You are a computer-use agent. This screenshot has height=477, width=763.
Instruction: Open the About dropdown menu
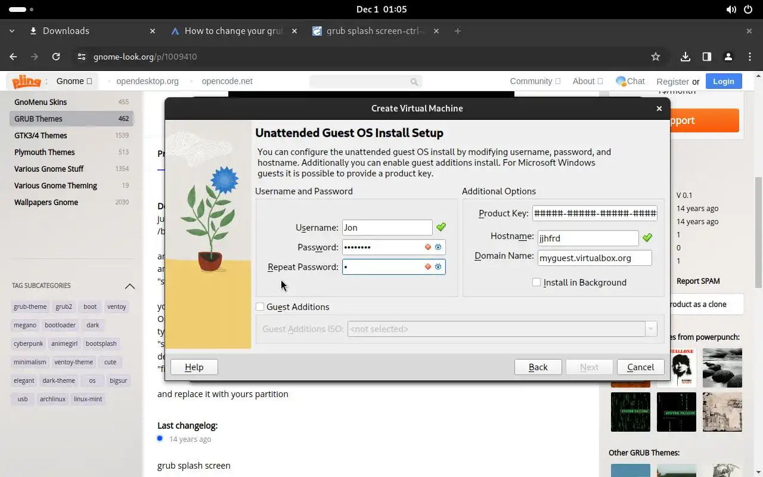588,81
